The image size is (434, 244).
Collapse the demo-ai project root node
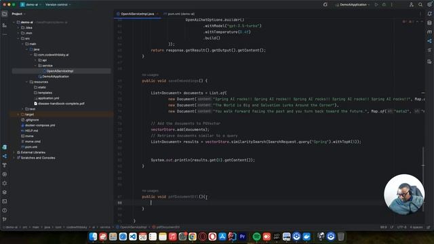point(14,22)
